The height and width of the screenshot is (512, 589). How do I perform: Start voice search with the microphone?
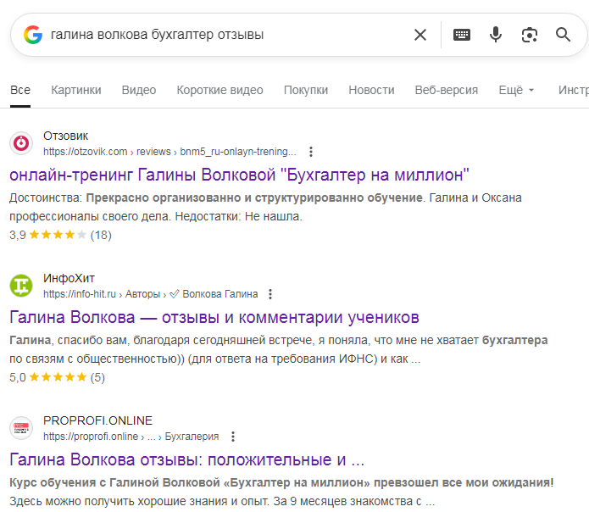496,35
